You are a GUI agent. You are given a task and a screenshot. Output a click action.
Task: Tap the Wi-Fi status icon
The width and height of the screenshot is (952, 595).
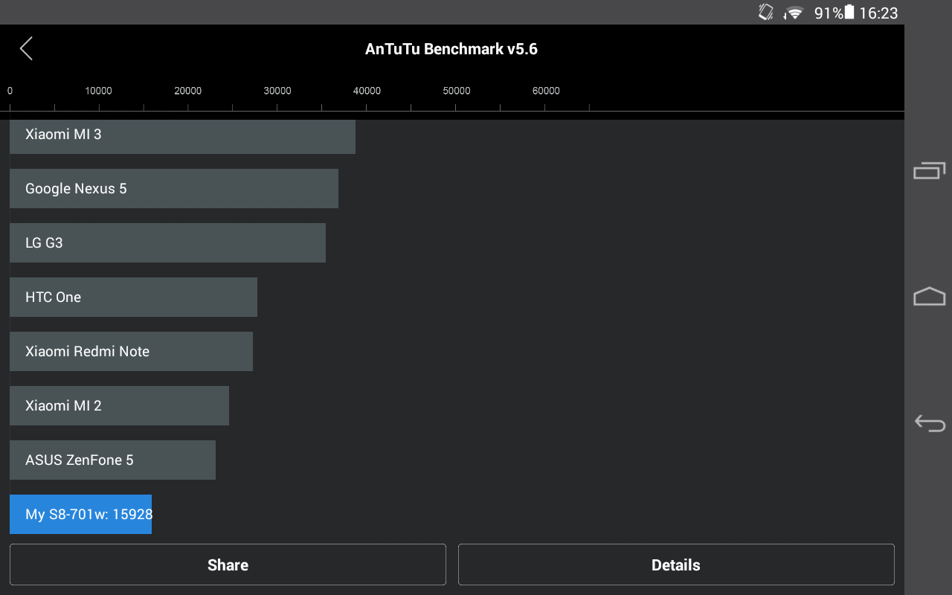coord(794,13)
